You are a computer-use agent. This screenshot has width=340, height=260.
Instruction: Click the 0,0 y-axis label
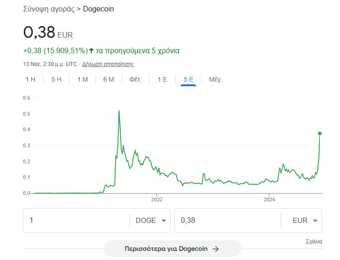click(x=27, y=193)
